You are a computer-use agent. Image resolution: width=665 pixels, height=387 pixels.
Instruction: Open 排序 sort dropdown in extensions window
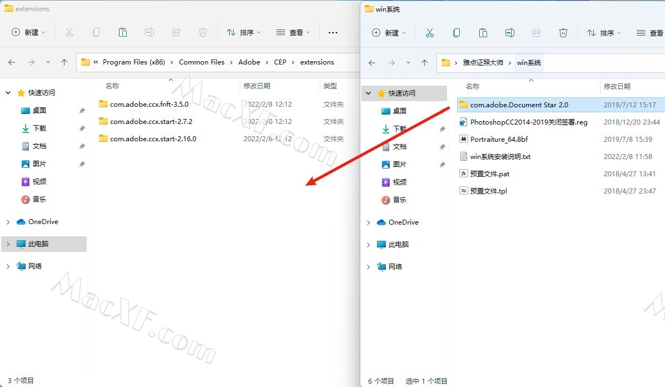(244, 32)
